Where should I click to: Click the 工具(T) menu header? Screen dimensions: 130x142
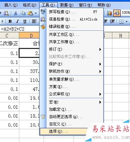tap(48, 5)
